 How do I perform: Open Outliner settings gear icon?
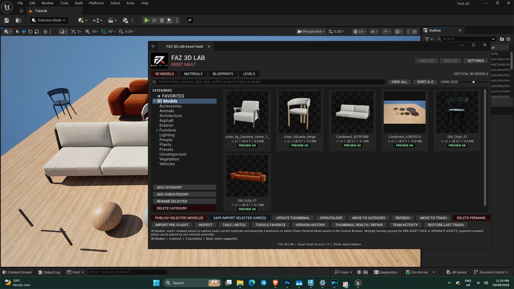509,39
